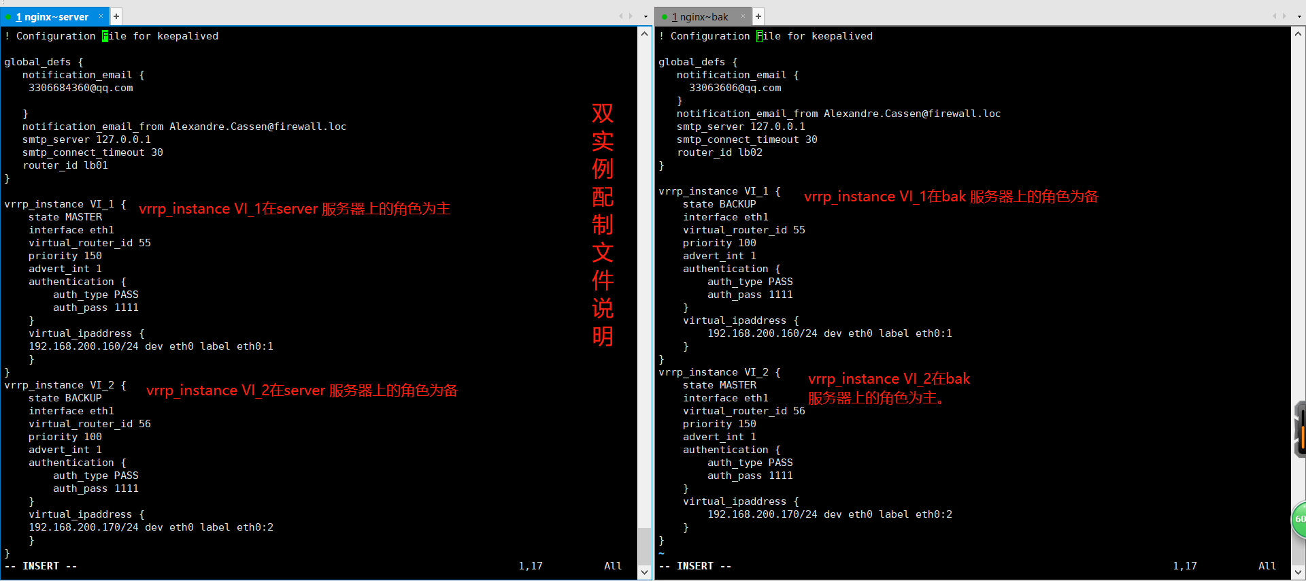This screenshot has height=581, width=1306.
Task: Click the '-- INSERT --' status in the server pane
Action: [x=41, y=566]
